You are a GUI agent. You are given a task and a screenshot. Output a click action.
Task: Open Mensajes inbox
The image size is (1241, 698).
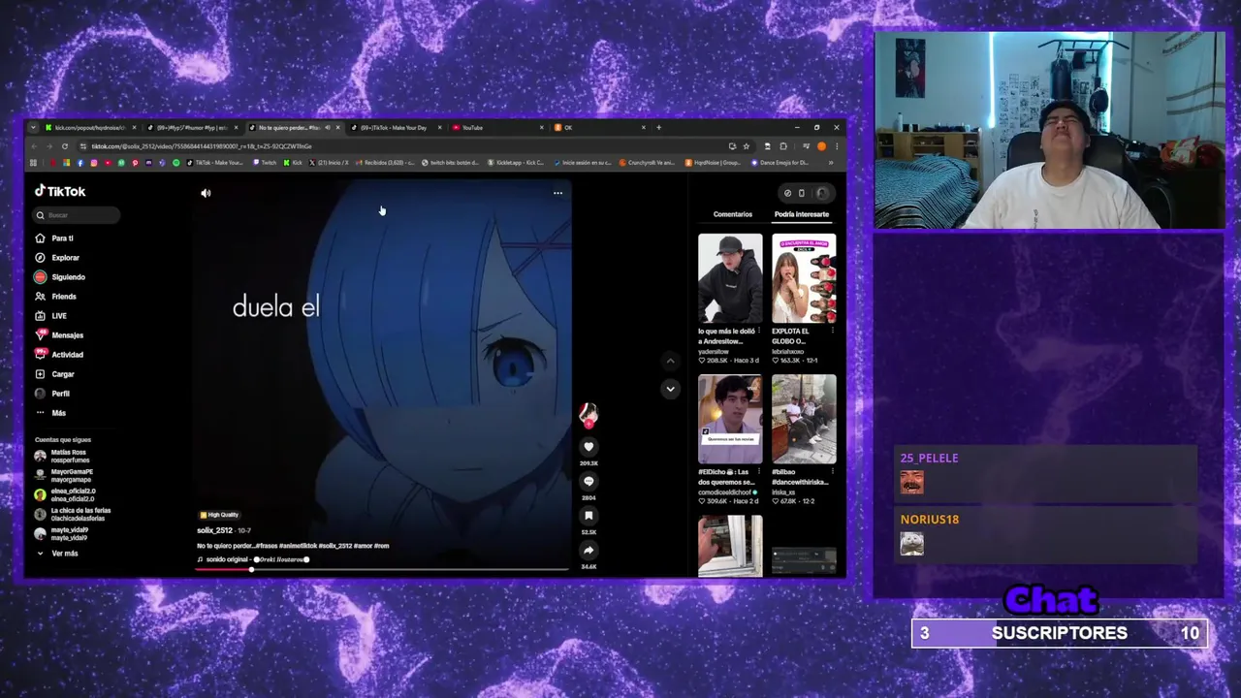(x=59, y=335)
